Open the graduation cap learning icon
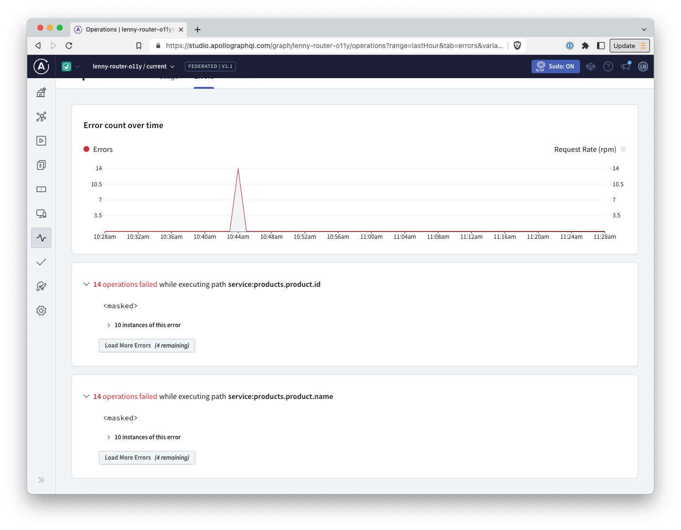Viewport: 681px width, 530px height. (x=590, y=66)
